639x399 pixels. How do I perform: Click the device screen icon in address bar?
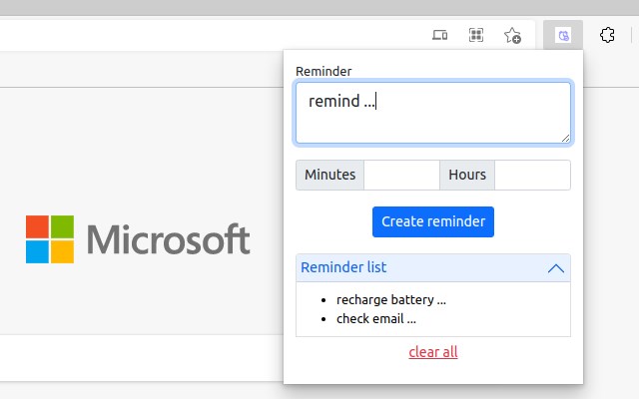pyautogui.click(x=439, y=36)
